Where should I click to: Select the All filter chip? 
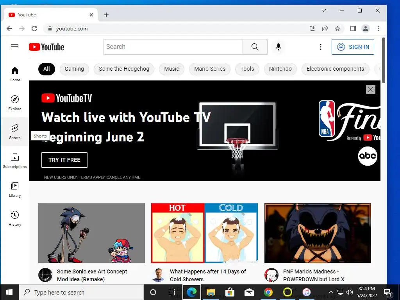coord(46,69)
